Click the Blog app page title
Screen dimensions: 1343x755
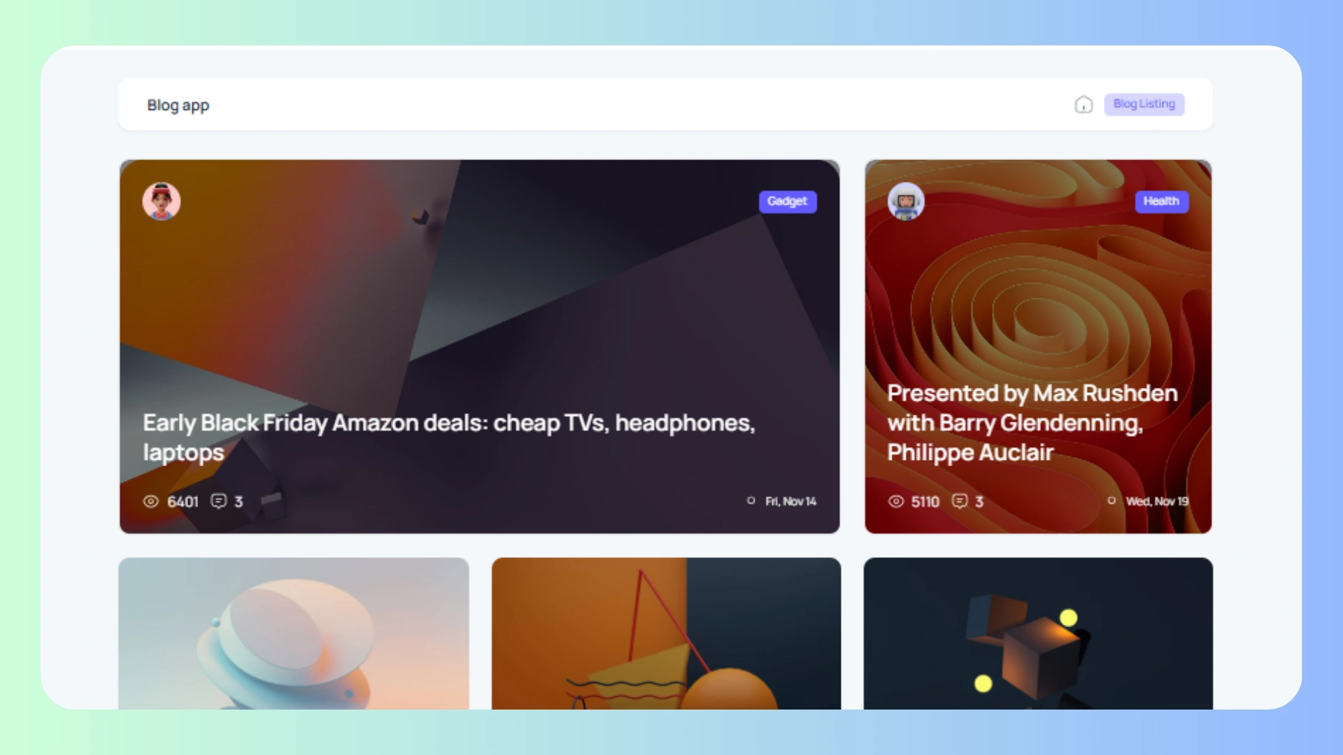[x=178, y=105]
